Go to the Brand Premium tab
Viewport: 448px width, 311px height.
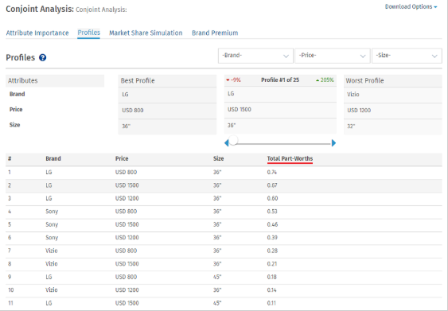tap(215, 33)
